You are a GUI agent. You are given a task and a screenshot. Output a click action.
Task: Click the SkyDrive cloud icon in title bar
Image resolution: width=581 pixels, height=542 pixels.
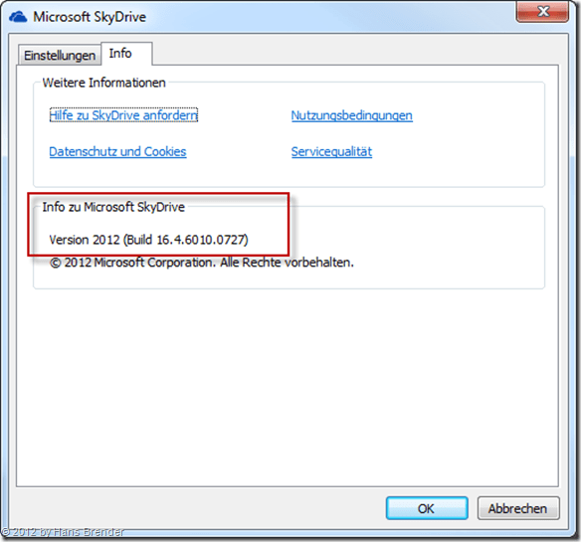point(18,17)
